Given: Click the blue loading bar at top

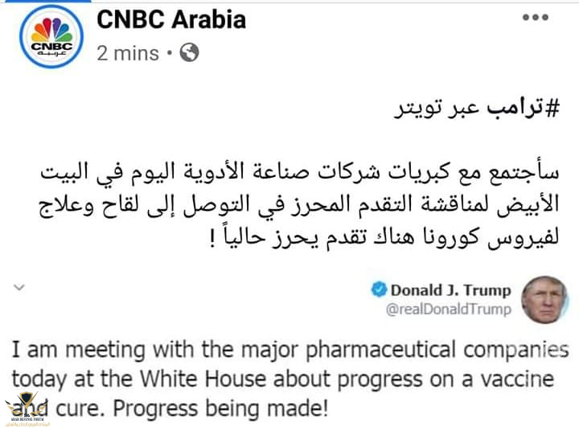Looking at the screenshot, I should 45,1.
